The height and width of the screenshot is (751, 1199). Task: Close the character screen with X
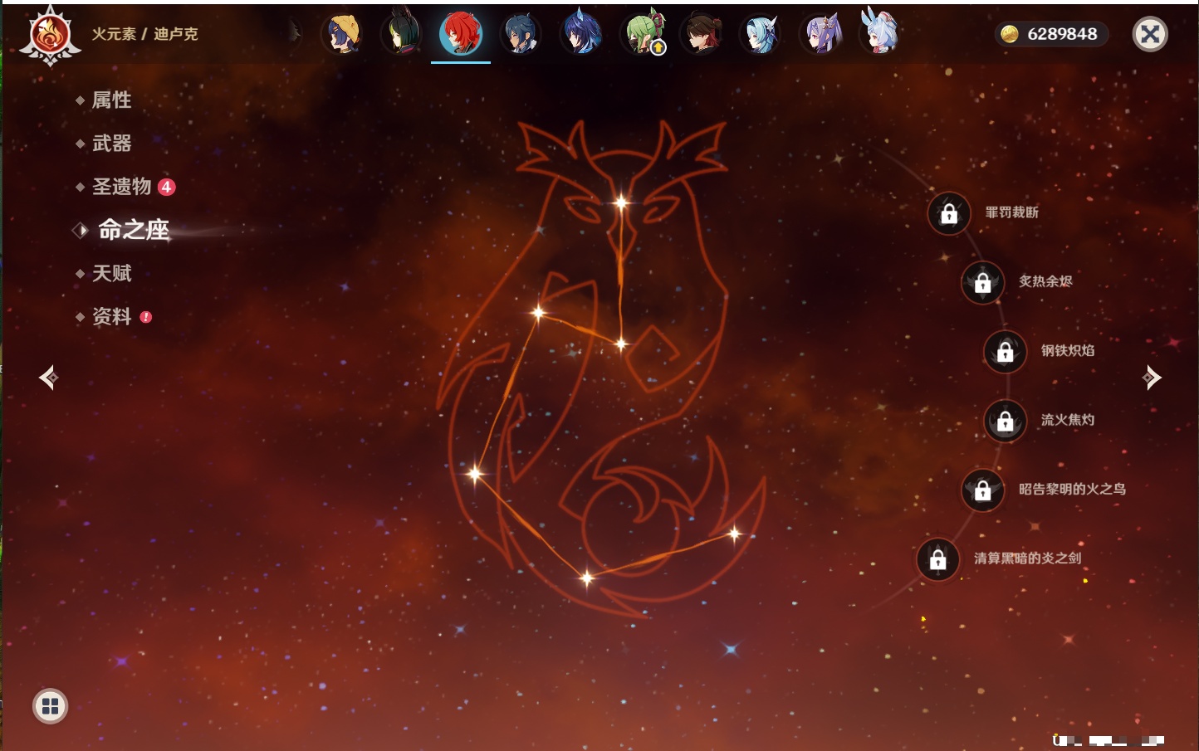point(1150,34)
